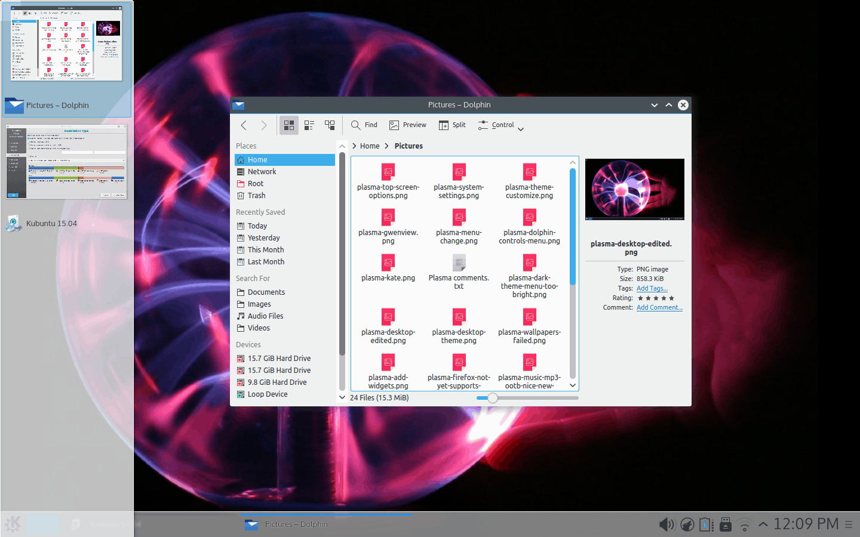This screenshot has height=537, width=860.
Task: Select plasma-desktop-edited.png file
Action: click(x=388, y=326)
